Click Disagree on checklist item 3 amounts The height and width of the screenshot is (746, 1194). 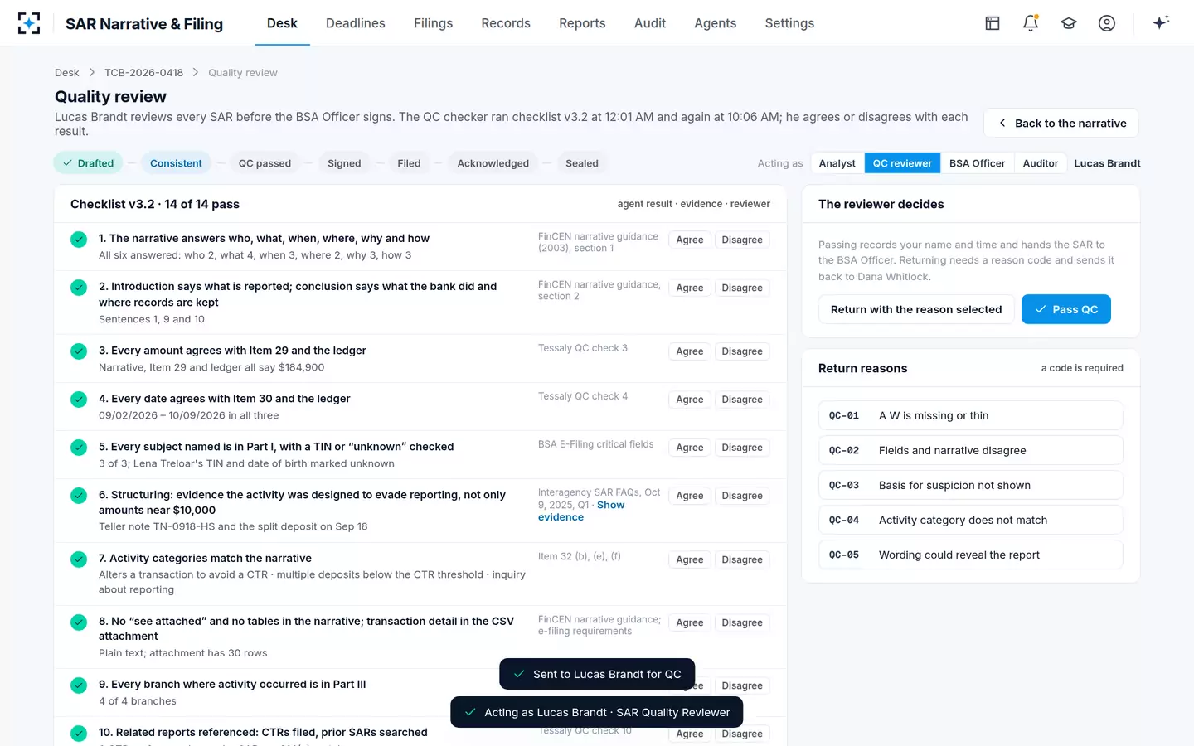pyautogui.click(x=741, y=351)
